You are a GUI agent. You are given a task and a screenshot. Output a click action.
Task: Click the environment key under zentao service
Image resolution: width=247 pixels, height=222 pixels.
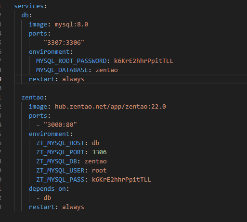[49, 134]
